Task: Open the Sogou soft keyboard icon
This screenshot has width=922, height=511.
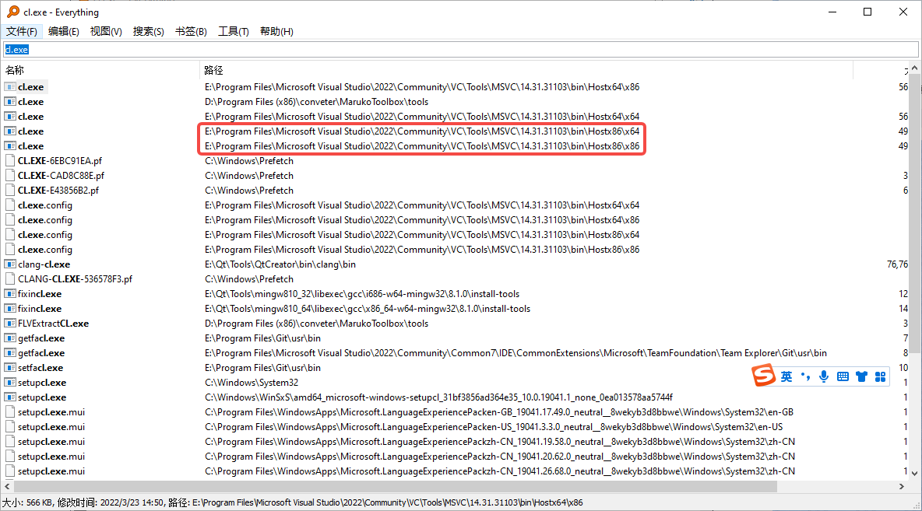Action: [843, 376]
